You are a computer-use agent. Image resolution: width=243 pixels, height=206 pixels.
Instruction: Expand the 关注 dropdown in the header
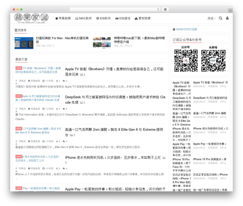[211, 19]
